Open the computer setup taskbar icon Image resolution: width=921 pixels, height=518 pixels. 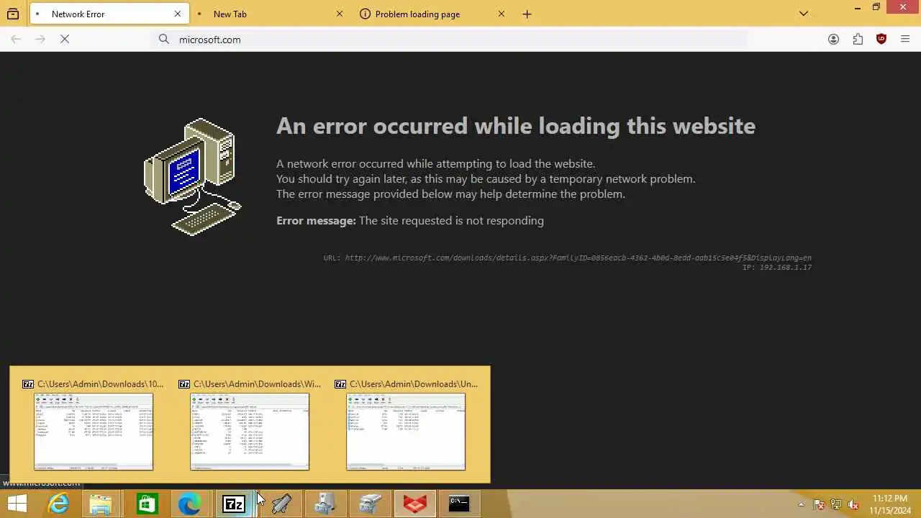325,504
